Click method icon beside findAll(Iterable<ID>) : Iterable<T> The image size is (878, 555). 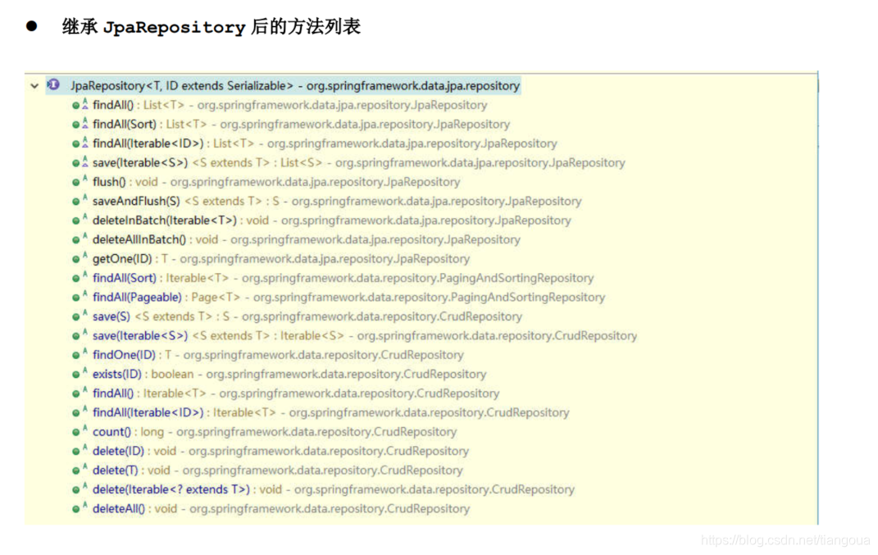pyautogui.click(x=80, y=412)
